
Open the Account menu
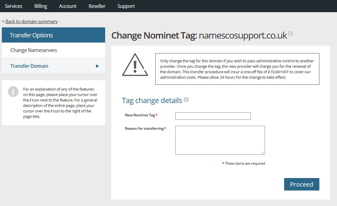pos(68,6)
